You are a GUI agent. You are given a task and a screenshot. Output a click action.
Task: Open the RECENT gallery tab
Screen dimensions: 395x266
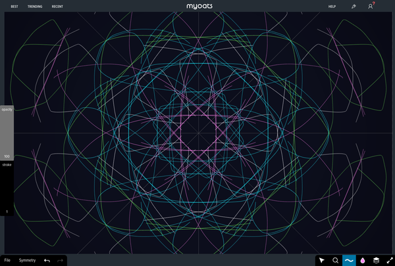[57, 7]
